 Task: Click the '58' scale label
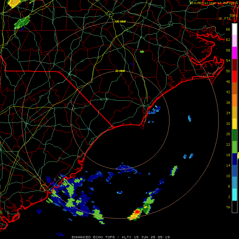point(228,50)
